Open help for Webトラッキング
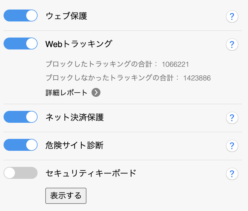248x211 pixels. [x=232, y=44]
